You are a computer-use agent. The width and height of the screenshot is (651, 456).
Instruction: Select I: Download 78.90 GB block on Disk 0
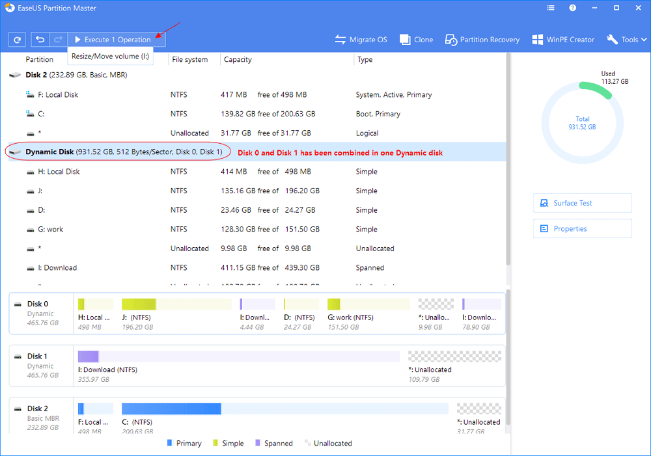click(482, 314)
